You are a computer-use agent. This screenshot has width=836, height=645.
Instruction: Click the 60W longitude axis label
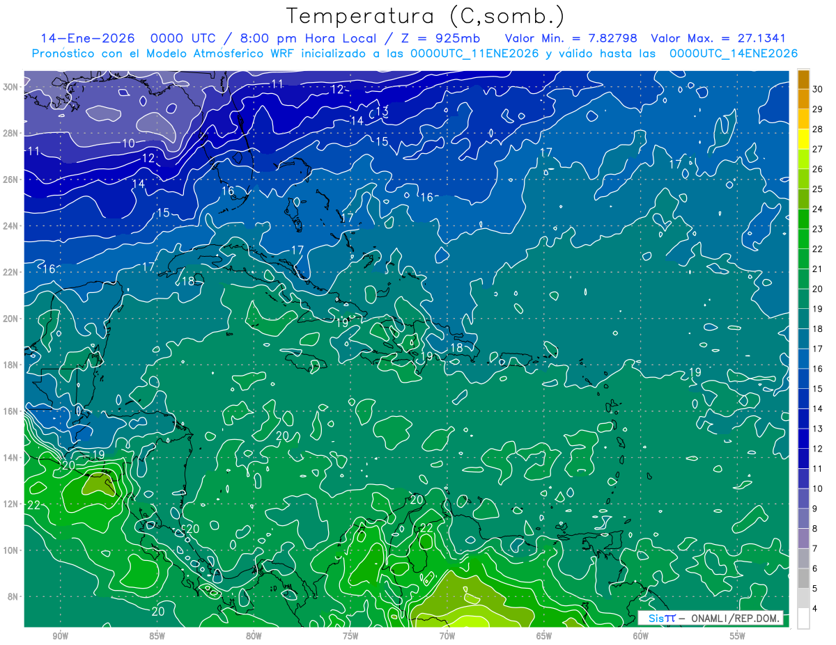click(x=641, y=636)
